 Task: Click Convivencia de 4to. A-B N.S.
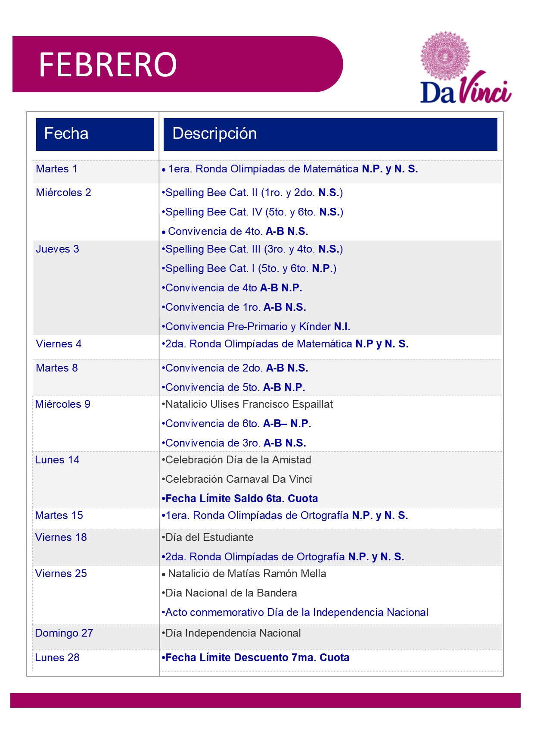235,231
